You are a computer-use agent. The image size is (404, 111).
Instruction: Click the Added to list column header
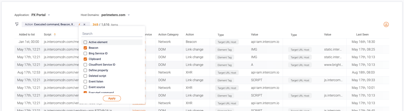(x=27, y=35)
